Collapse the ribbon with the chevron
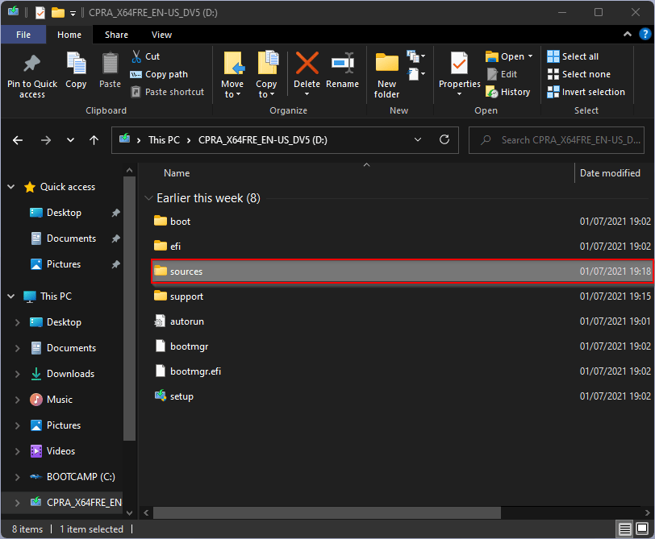The image size is (655, 539). 628,34
